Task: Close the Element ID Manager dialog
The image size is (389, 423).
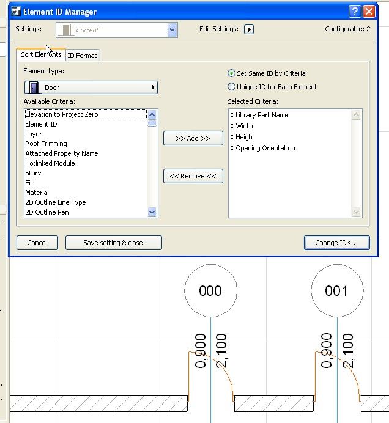Action: click(x=369, y=12)
